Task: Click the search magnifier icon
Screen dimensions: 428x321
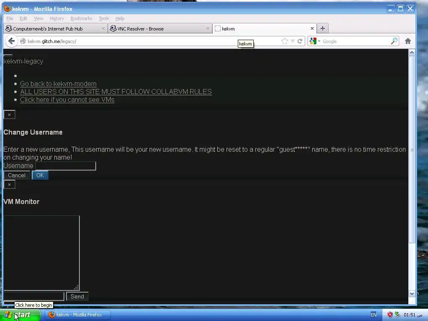Action: pyautogui.click(x=394, y=41)
